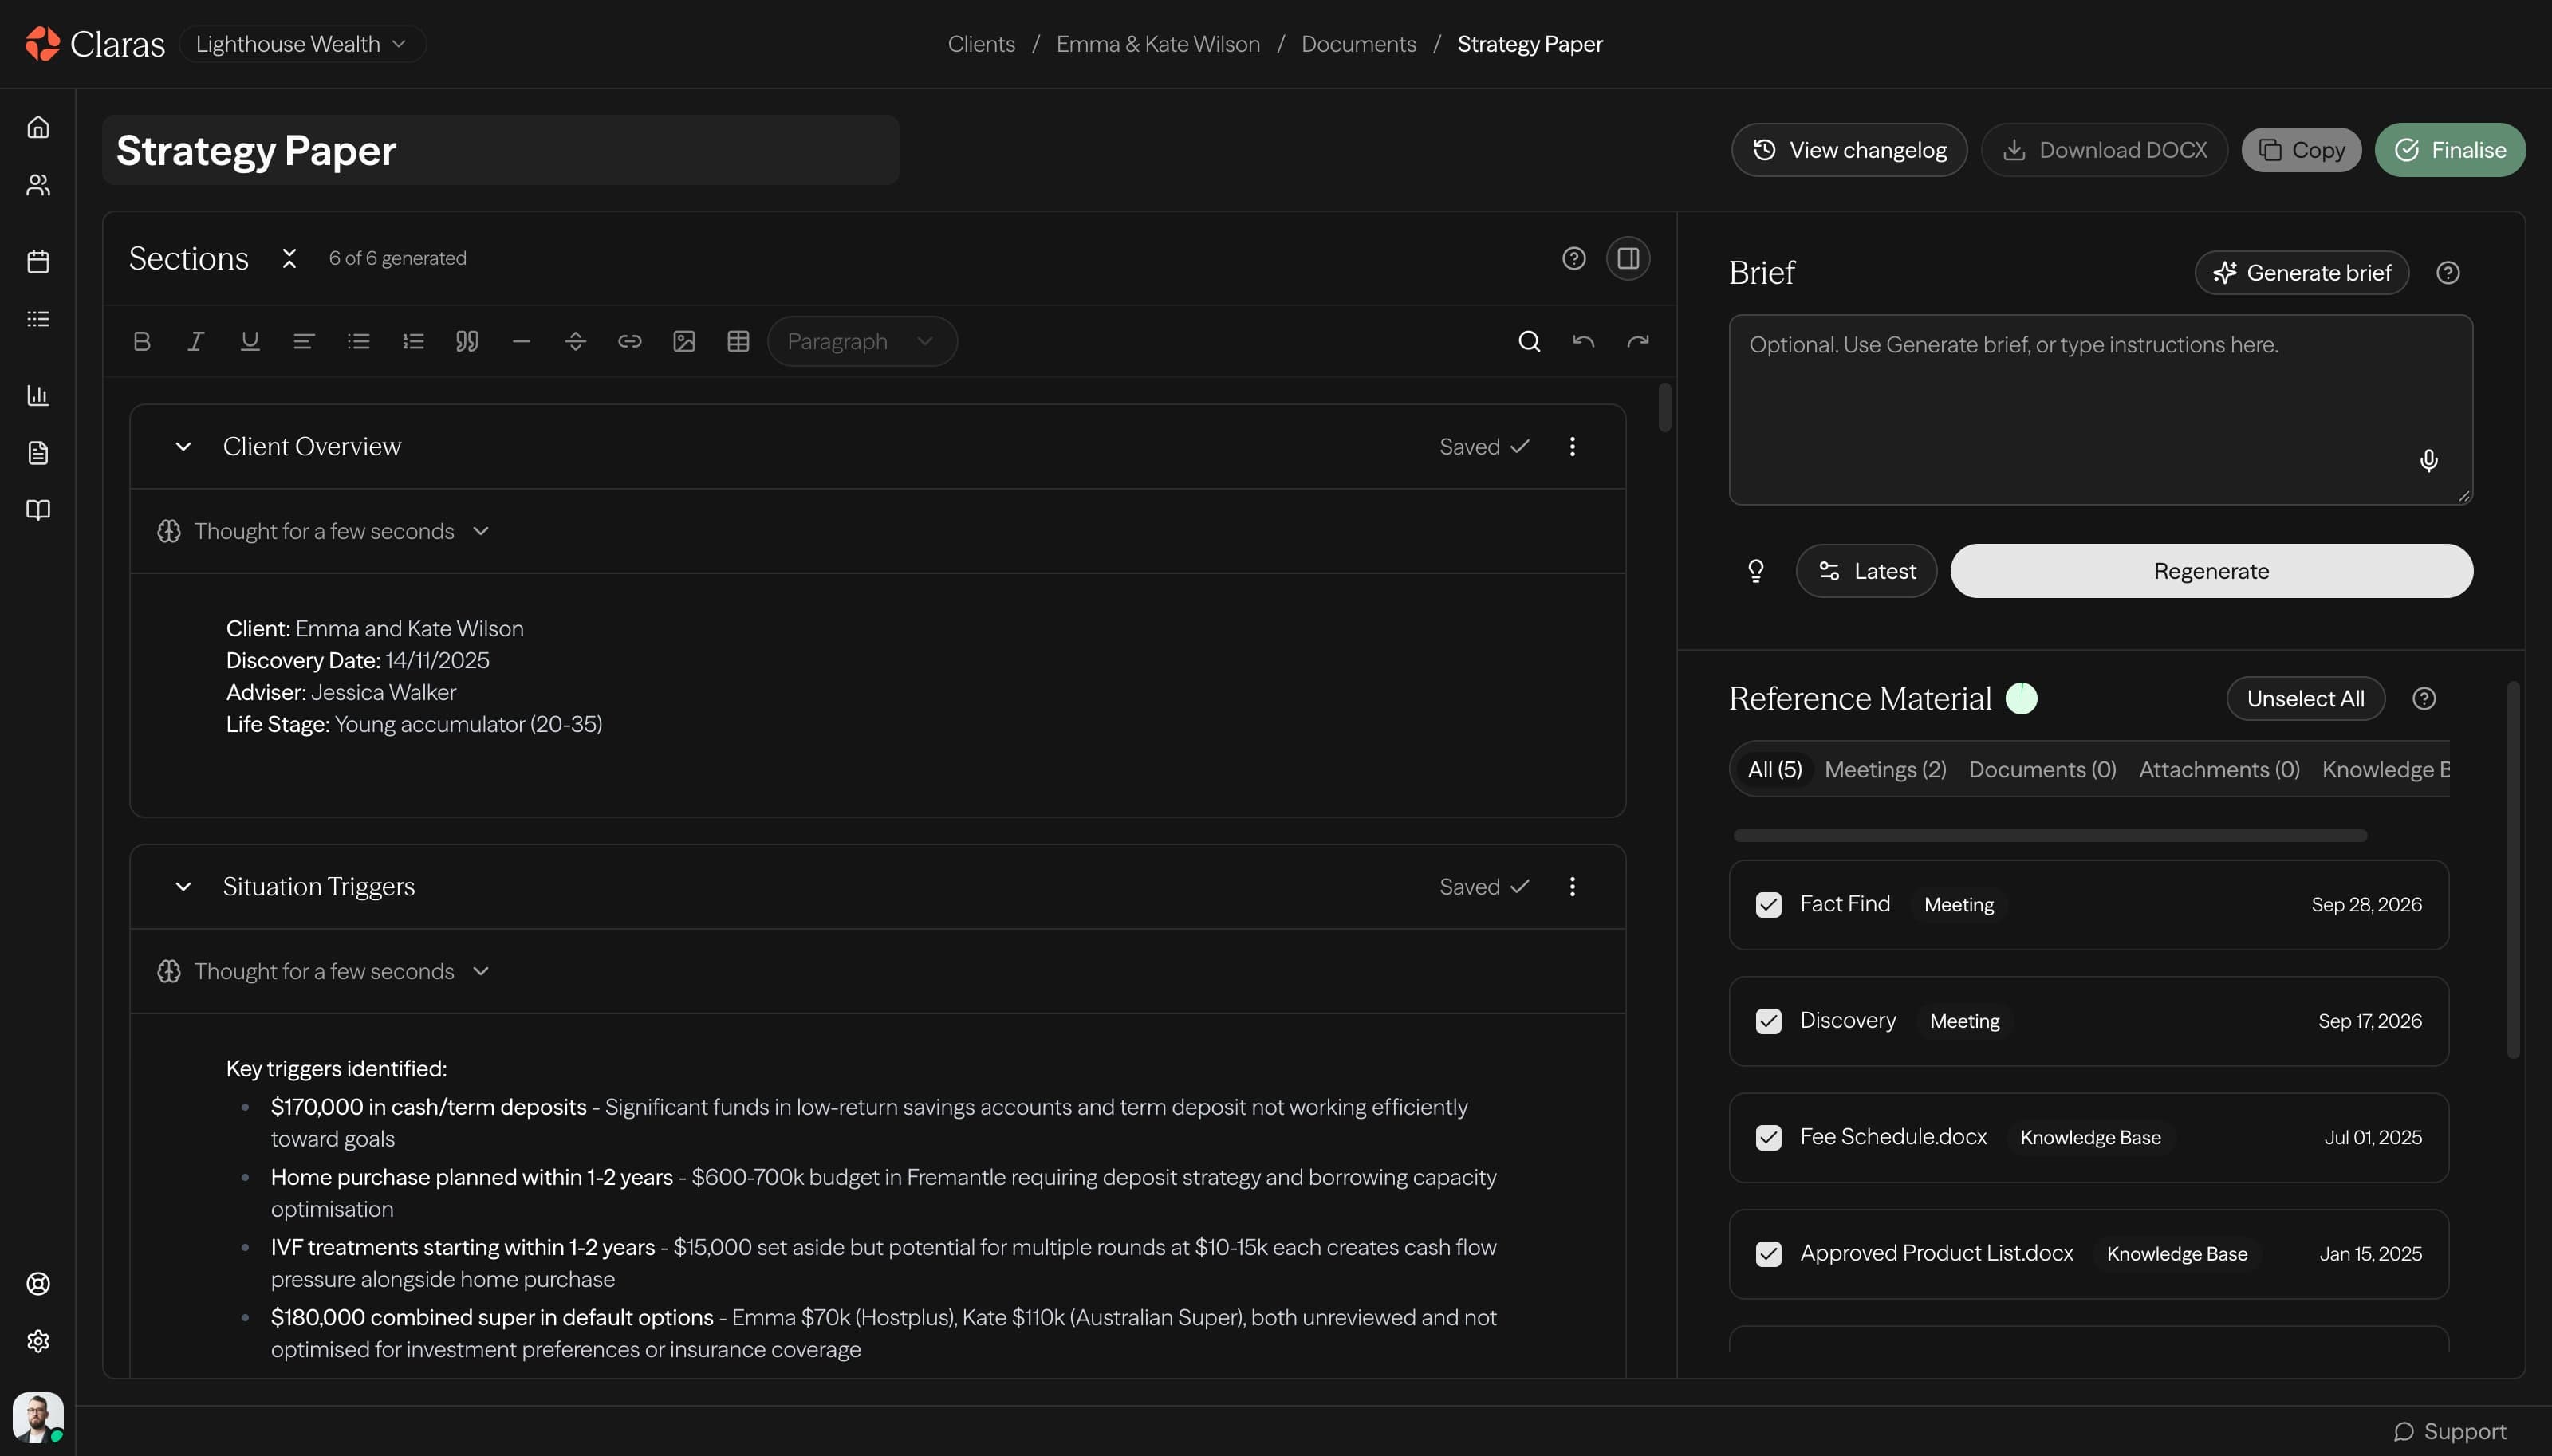Open search in document editor
The image size is (2552, 1456).
(1529, 342)
